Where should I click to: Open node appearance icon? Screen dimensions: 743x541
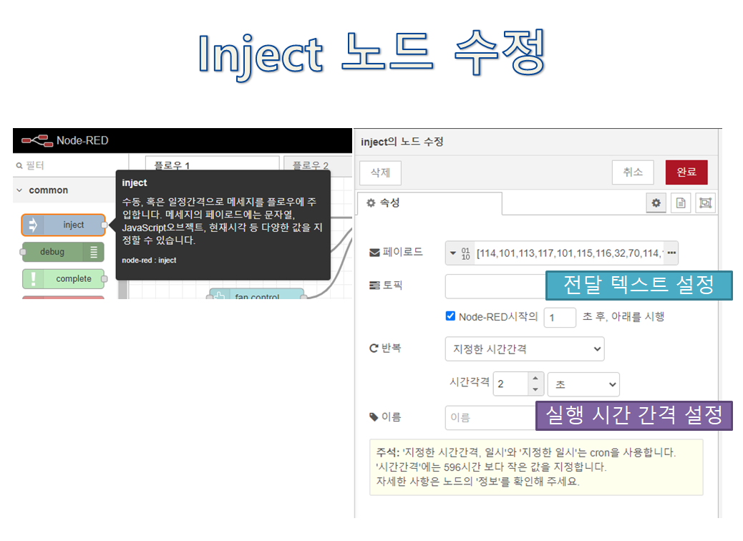(x=706, y=203)
